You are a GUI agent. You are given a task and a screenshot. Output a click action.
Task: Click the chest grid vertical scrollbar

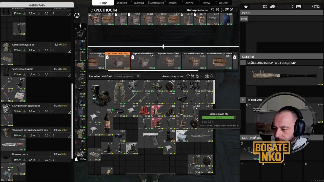[x=214, y=92]
